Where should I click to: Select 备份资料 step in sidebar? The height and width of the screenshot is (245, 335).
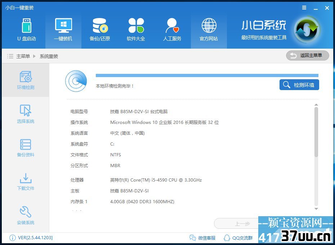26,148
